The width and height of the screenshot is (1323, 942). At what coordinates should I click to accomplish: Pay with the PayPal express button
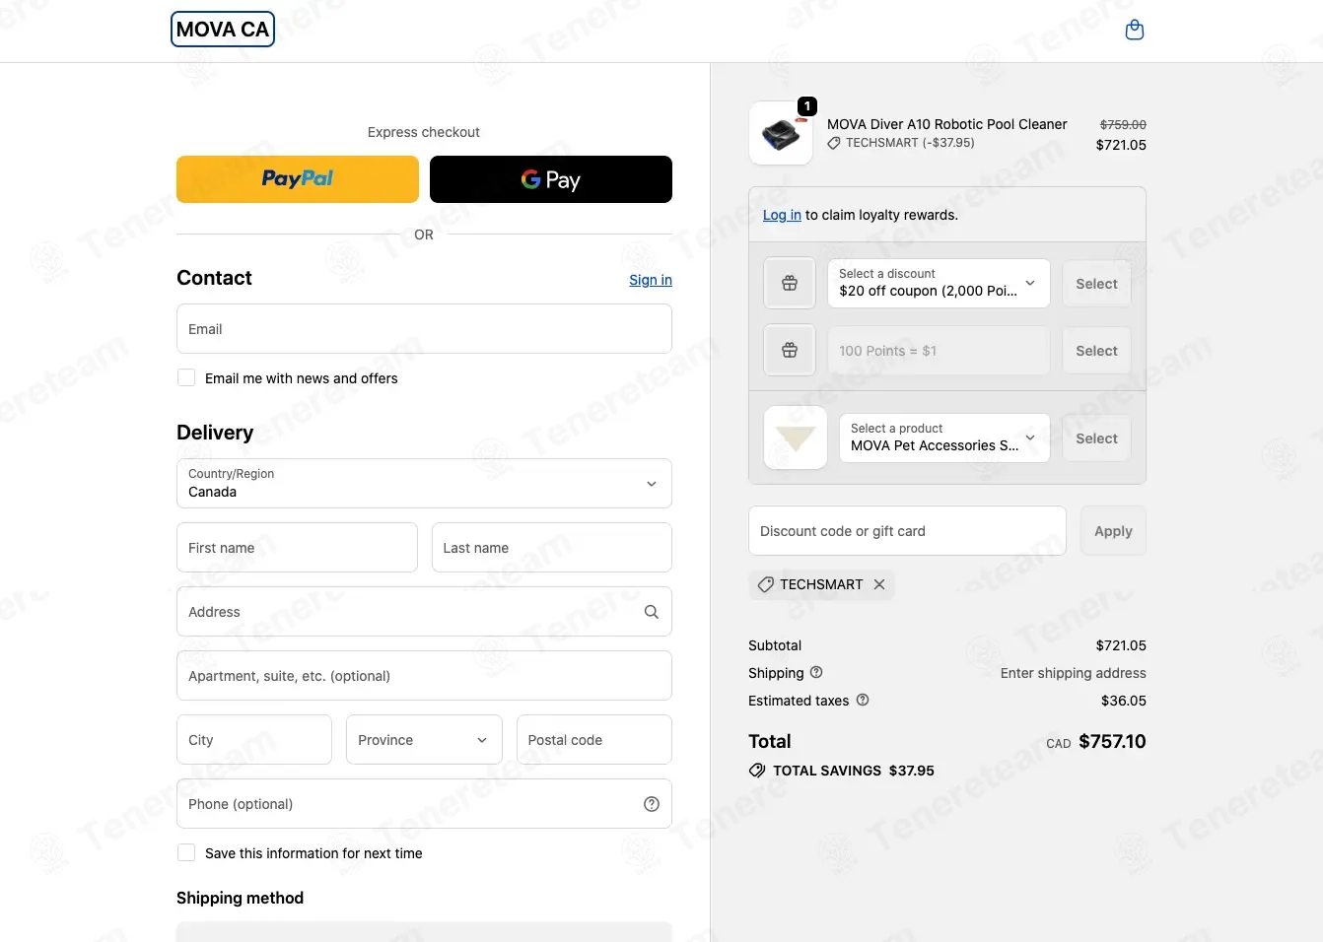pos(298,179)
